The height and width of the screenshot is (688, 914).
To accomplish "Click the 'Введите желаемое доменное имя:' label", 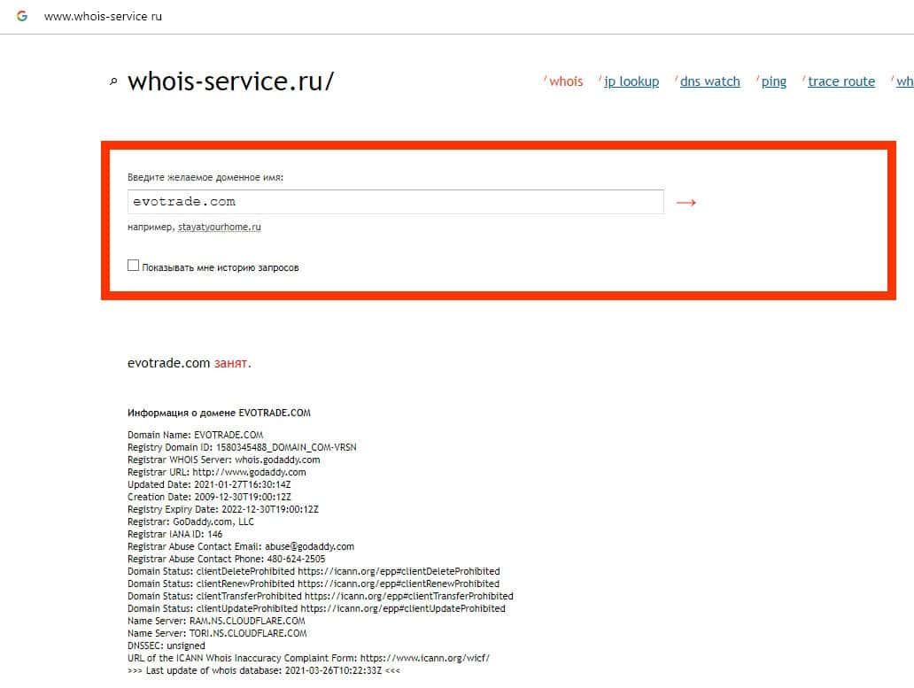I will (205, 177).
